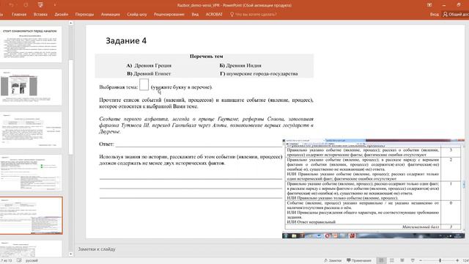The image size is (469, 264).
Task: Open the Главная ribbon tab
Action: pyautogui.click(x=19, y=15)
